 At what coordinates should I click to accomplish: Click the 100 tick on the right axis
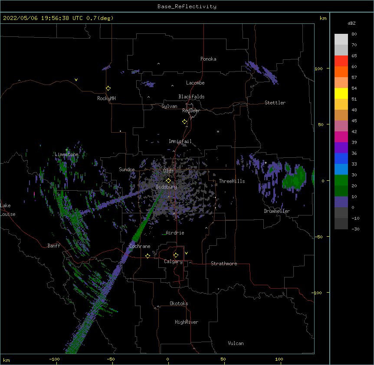coord(318,69)
